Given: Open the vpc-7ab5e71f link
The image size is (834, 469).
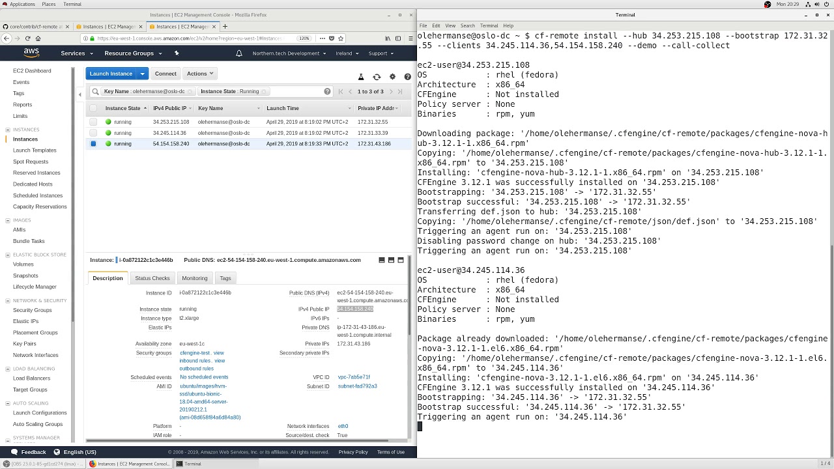Looking at the screenshot, I should click(x=354, y=377).
